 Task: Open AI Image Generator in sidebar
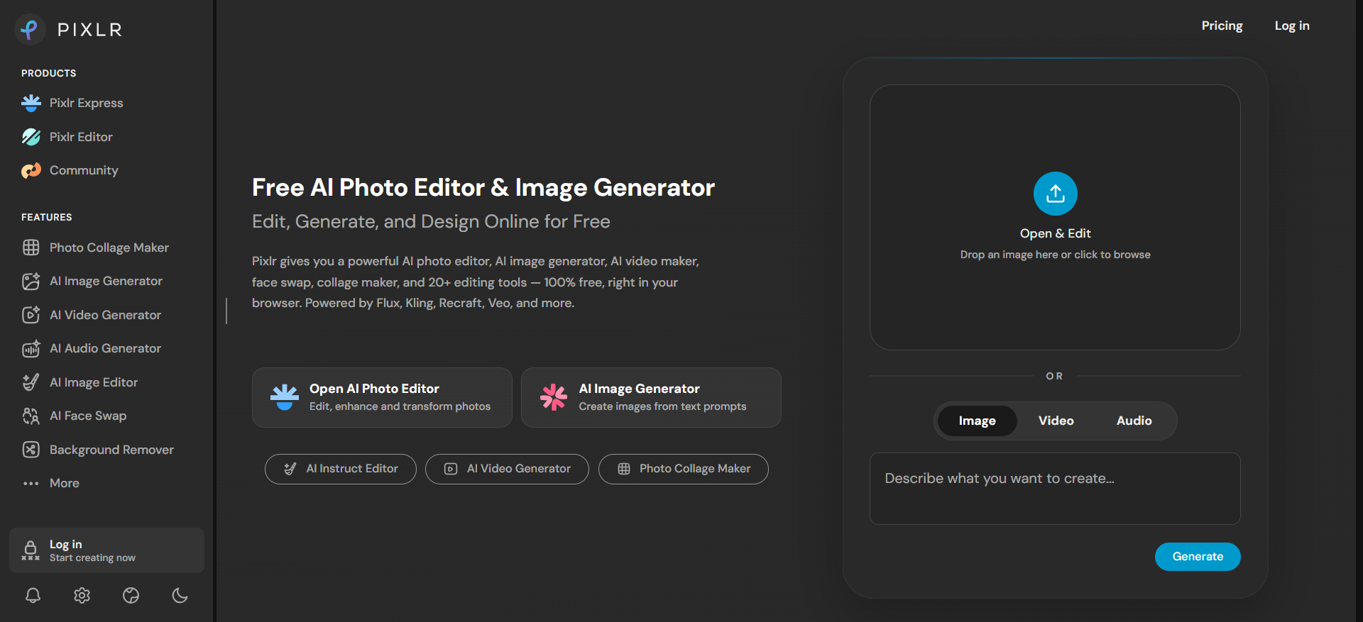point(92,281)
